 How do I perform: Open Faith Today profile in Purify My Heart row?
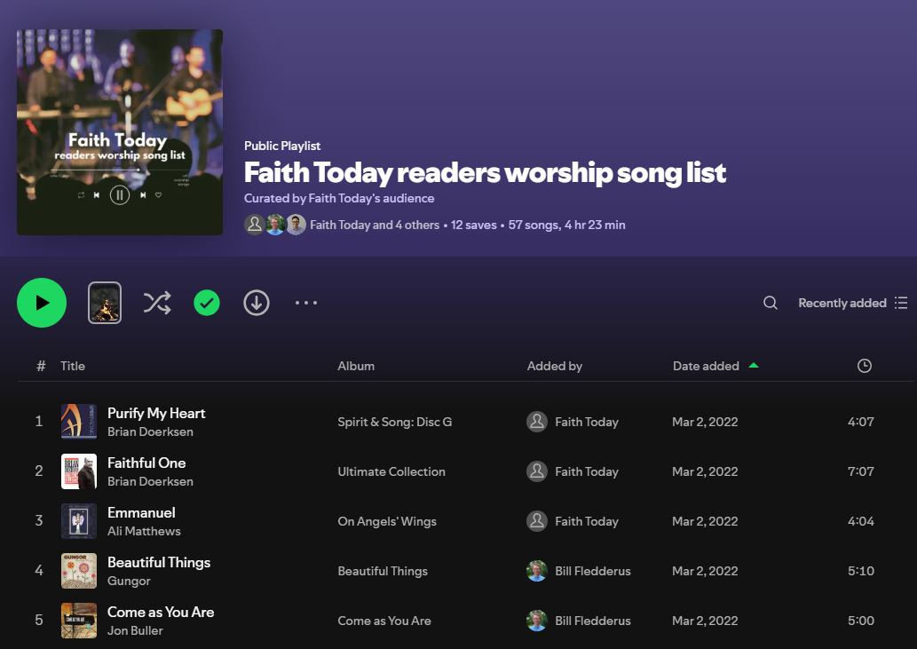[x=587, y=422]
